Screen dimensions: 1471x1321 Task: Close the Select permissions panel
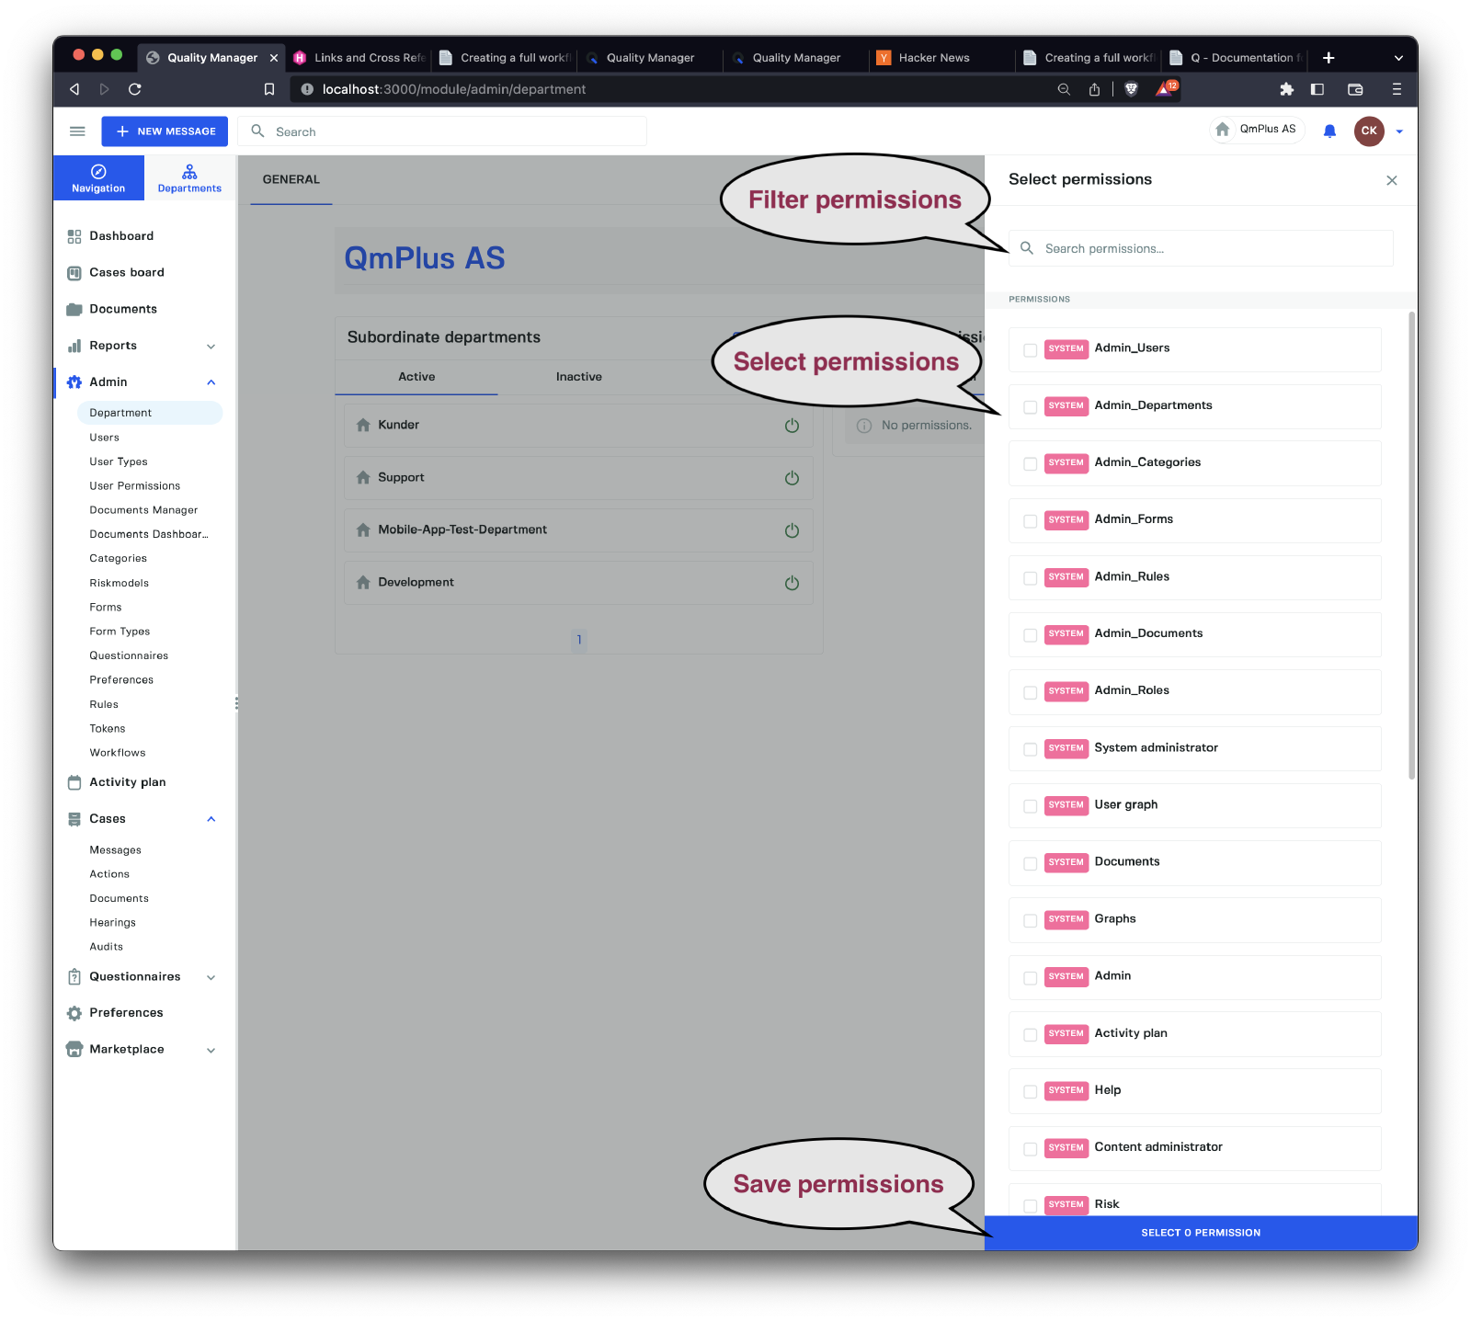[1391, 180]
